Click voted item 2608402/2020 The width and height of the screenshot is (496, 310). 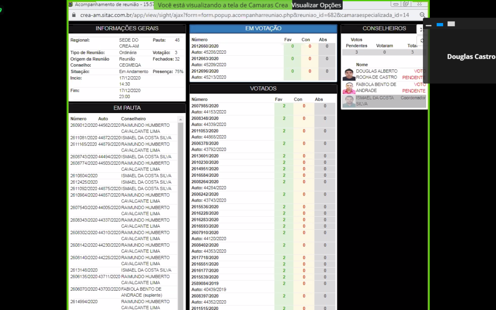pyautogui.click(x=205, y=245)
